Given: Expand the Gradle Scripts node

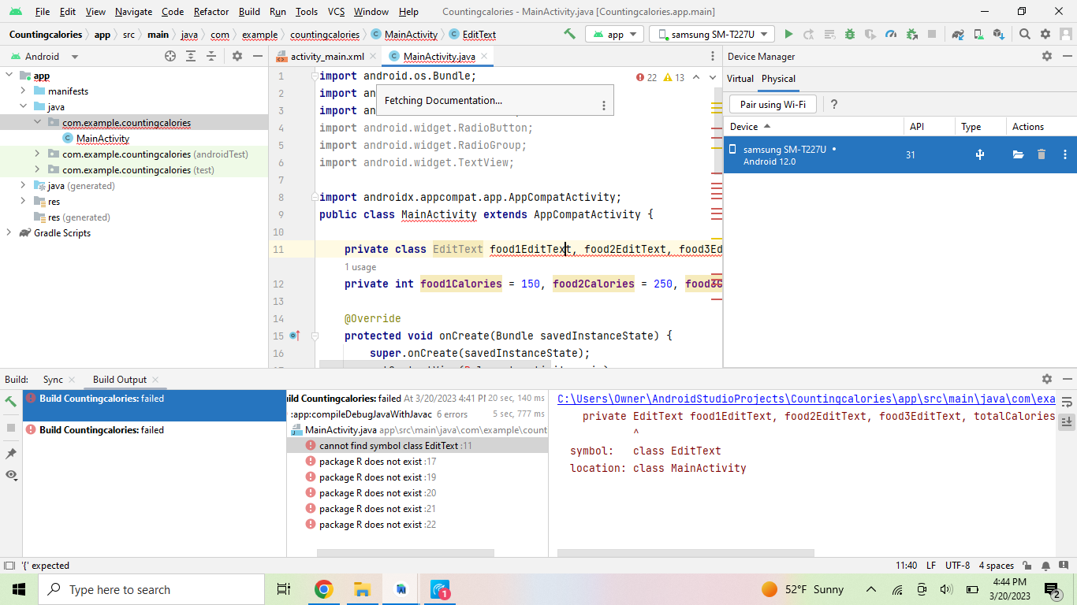Looking at the screenshot, I should [9, 232].
